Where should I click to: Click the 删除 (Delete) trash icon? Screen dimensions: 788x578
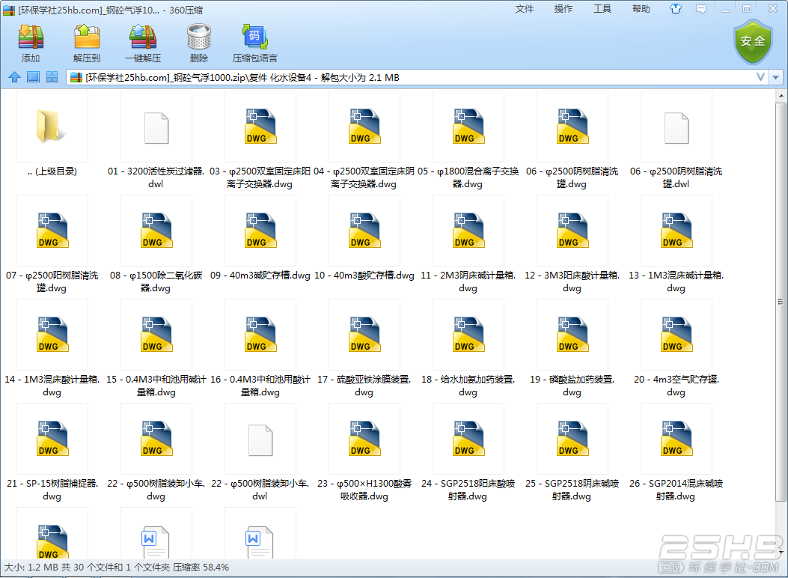pyautogui.click(x=198, y=37)
